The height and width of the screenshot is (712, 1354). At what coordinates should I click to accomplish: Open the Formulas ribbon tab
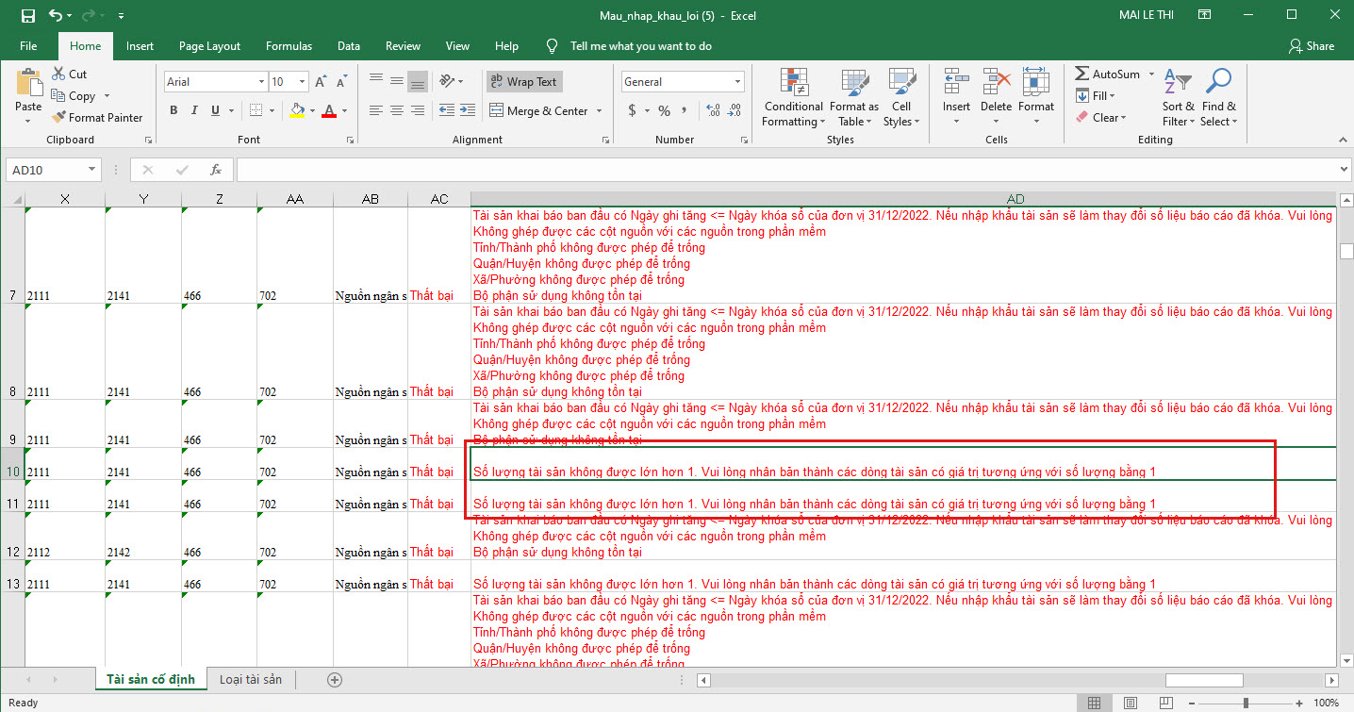(x=289, y=46)
